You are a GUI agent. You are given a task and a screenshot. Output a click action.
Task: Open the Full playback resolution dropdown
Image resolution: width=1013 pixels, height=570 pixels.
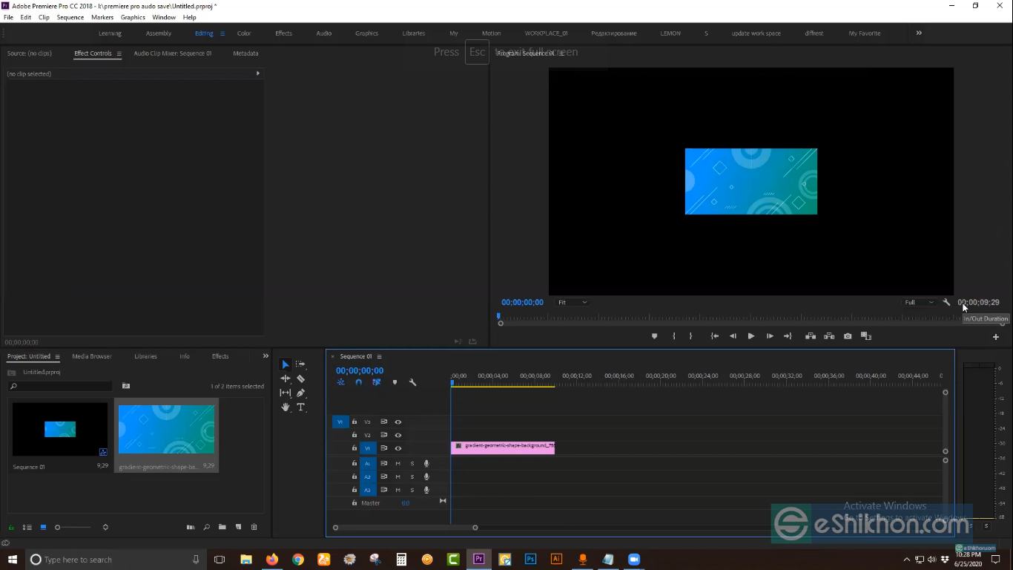click(919, 302)
